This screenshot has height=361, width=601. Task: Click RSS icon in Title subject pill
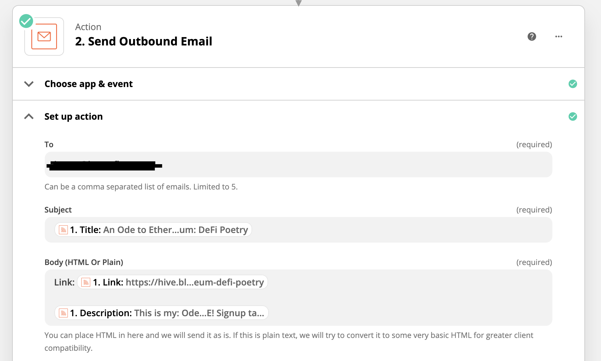click(x=63, y=230)
